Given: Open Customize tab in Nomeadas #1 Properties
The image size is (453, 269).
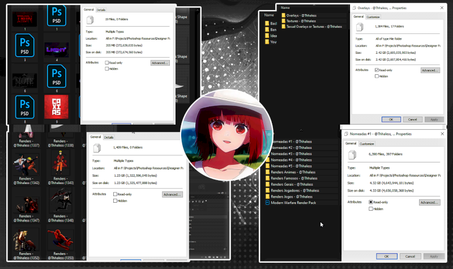Looking at the screenshot, I should tap(367, 144).
